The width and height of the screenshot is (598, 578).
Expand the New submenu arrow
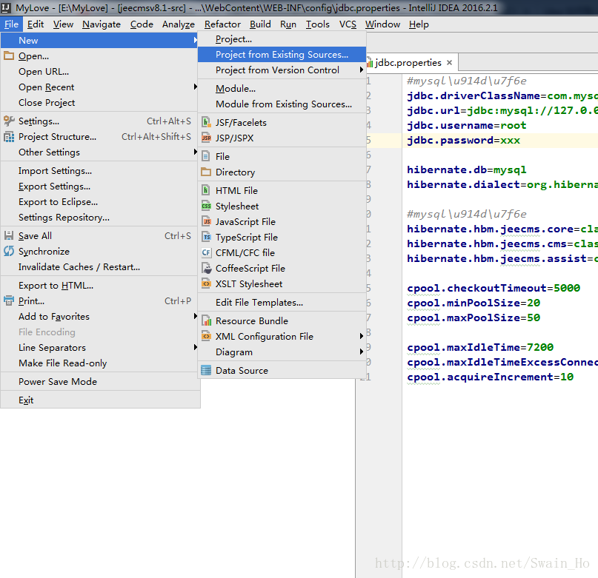195,40
